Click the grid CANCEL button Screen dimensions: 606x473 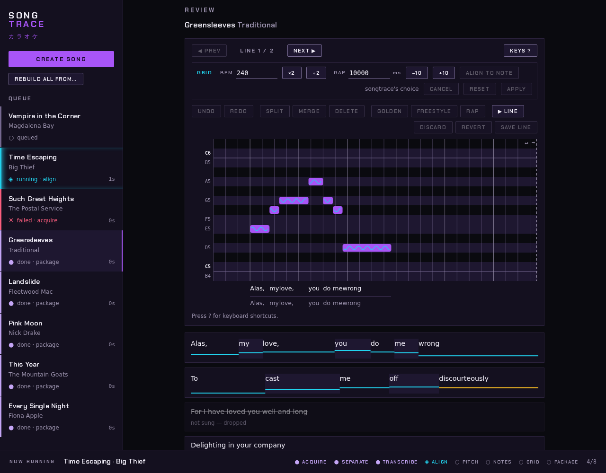(x=441, y=89)
